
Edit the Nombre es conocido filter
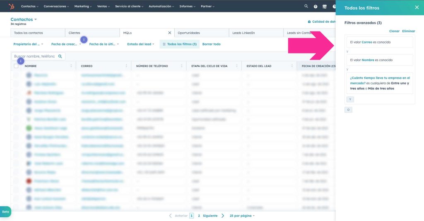click(380, 60)
